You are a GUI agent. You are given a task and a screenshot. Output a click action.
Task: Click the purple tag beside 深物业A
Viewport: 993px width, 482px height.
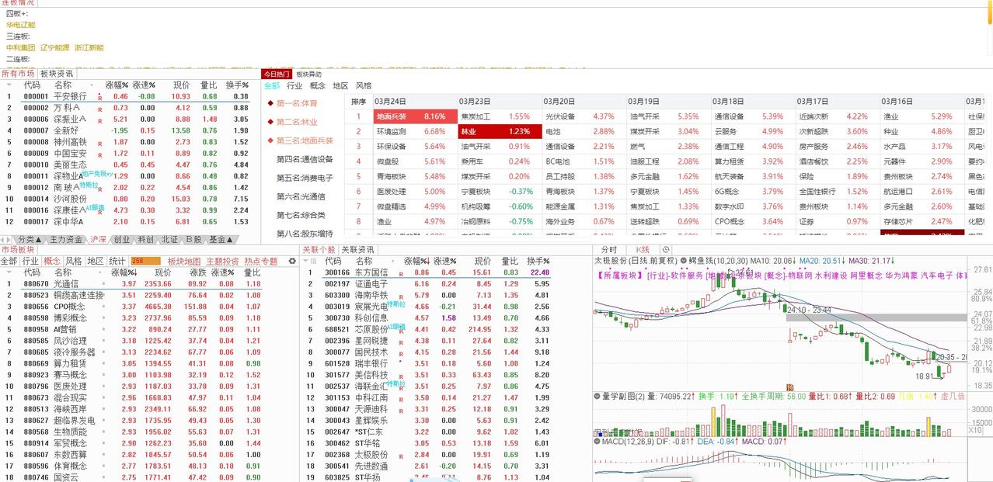click(x=97, y=172)
